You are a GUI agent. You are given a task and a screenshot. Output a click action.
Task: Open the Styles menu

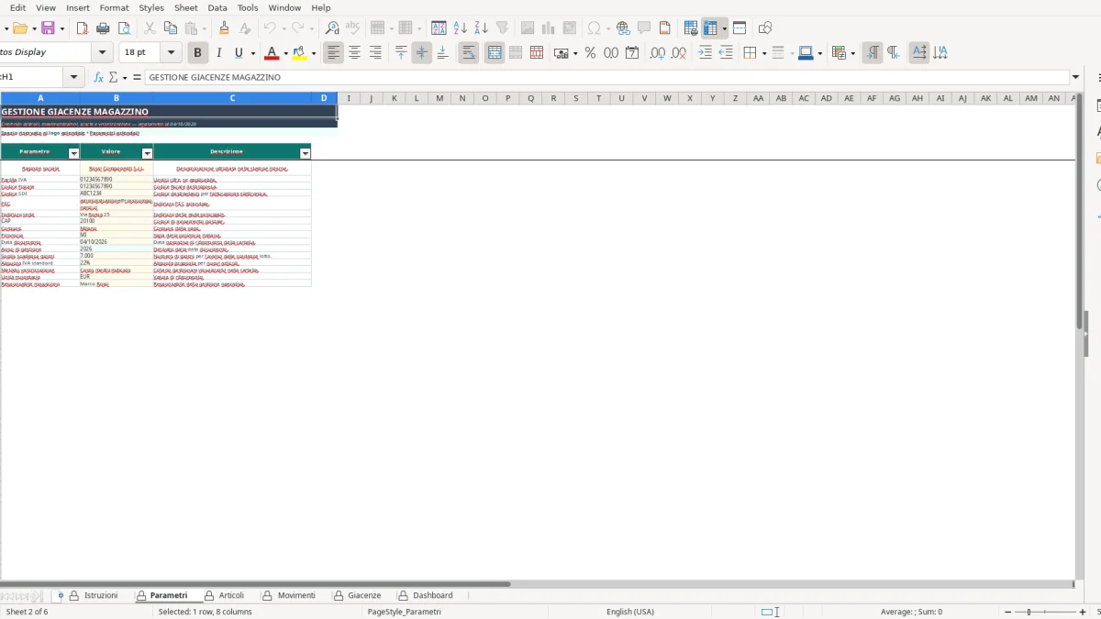[x=151, y=7]
